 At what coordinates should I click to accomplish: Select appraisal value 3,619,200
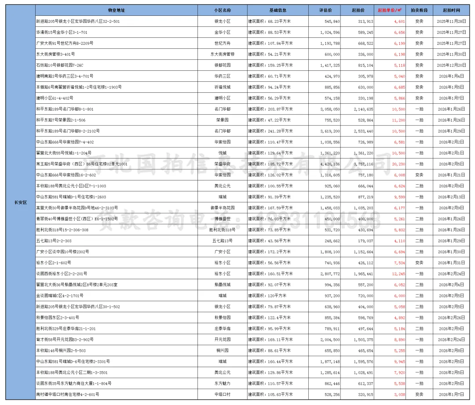pos(330,131)
